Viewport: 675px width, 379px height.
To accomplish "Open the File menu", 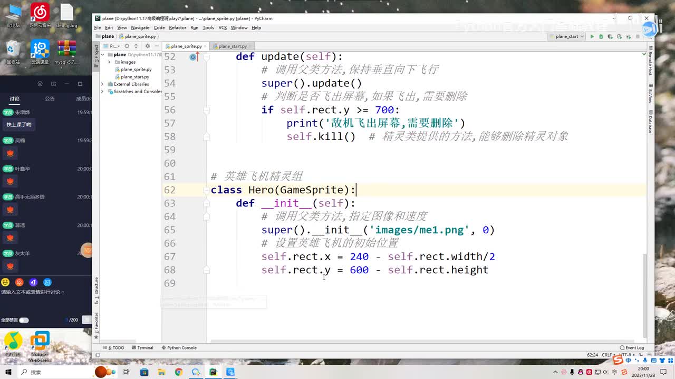I will [x=98, y=27].
